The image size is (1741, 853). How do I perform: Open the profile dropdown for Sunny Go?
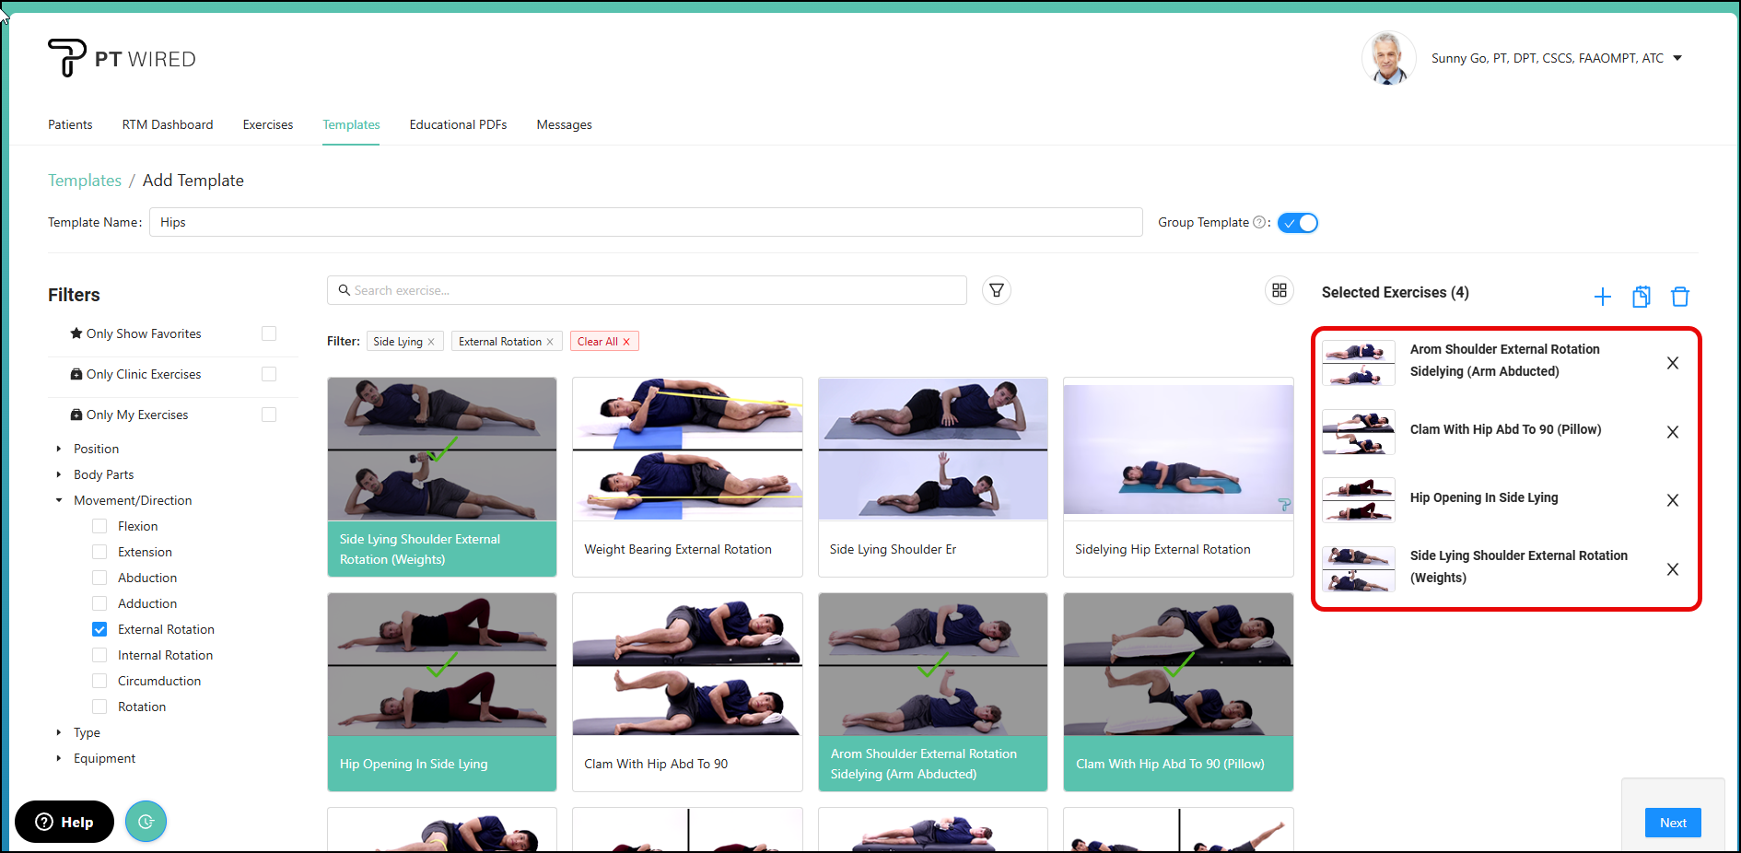click(x=1678, y=57)
